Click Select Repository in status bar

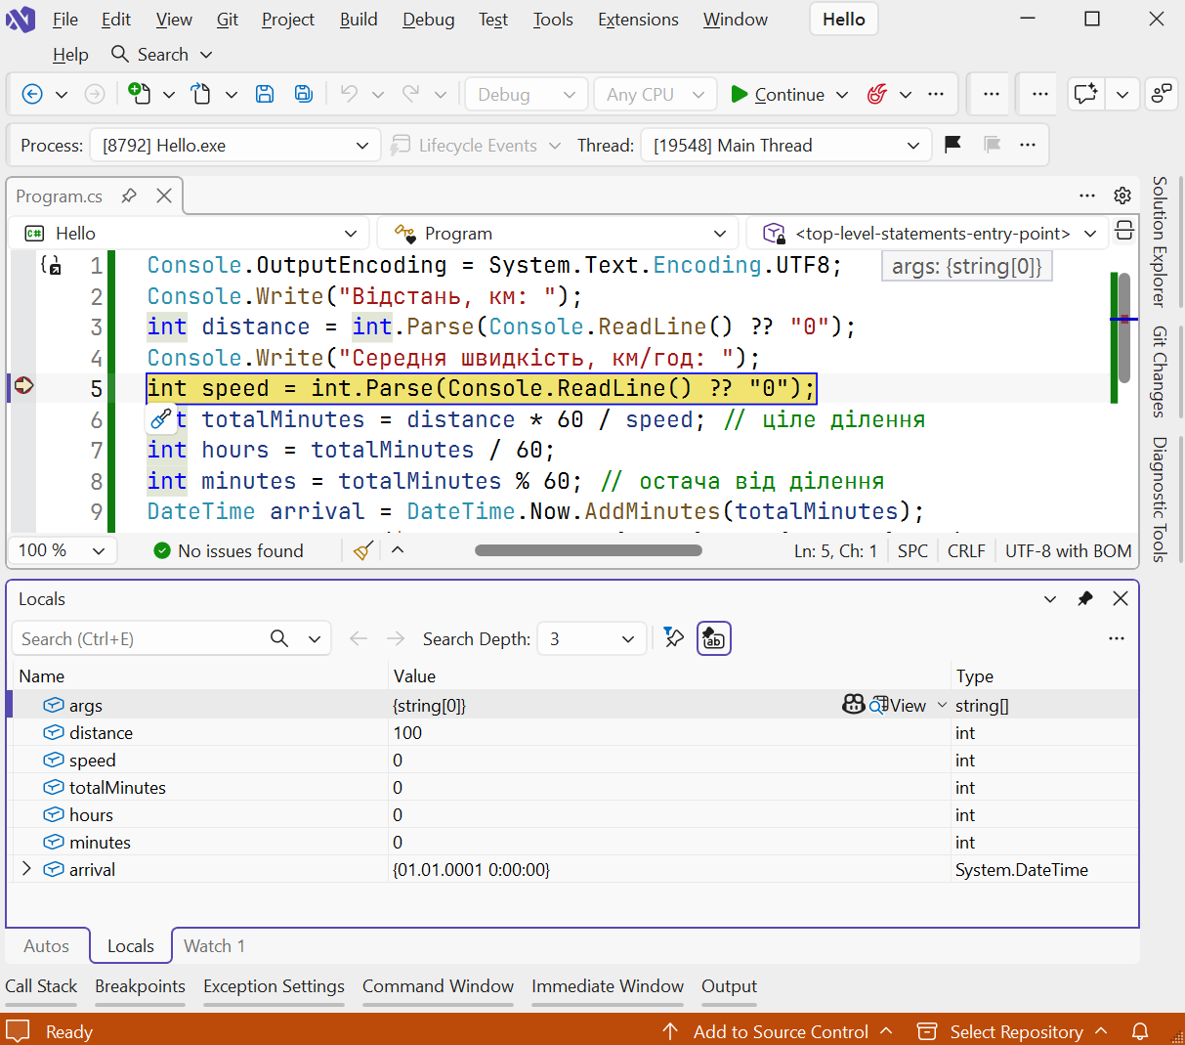pos(1015,1031)
